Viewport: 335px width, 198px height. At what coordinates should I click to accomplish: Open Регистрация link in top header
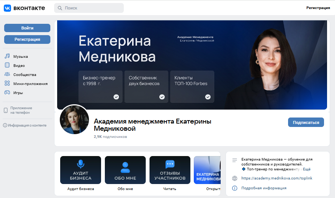[318, 8]
